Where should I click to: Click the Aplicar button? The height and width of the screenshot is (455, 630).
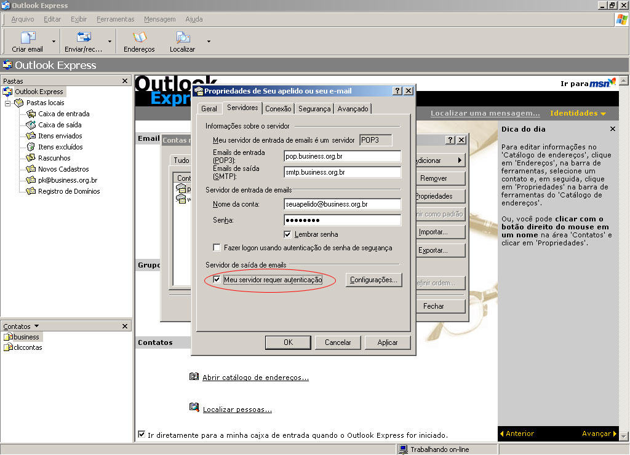point(388,342)
